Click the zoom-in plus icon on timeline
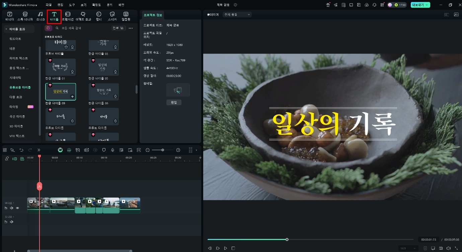This screenshot has width=462, height=252. tap(178, 150)
